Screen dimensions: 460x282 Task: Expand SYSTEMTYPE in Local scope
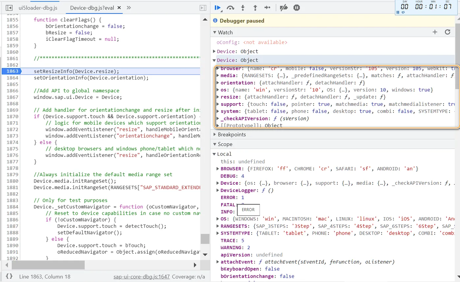pos(218,233)
